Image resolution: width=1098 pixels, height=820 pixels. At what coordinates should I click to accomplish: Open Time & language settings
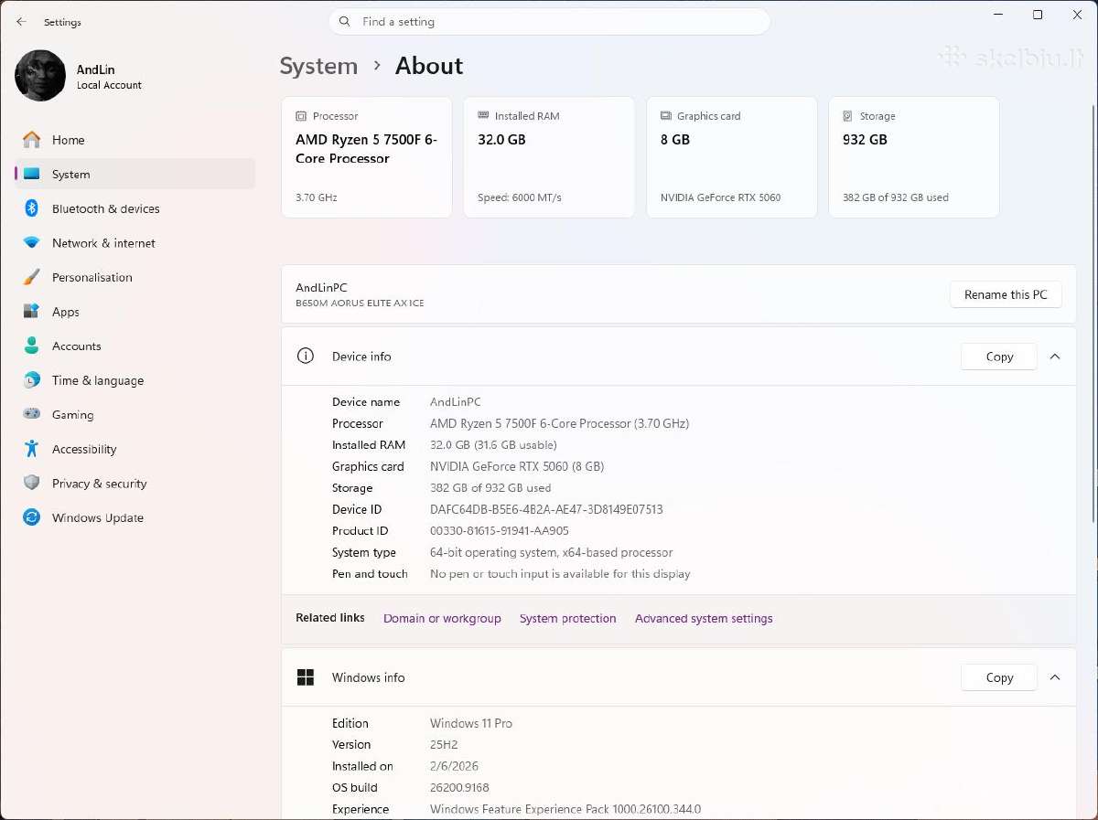pyautogui.click(x=135, y=380)
